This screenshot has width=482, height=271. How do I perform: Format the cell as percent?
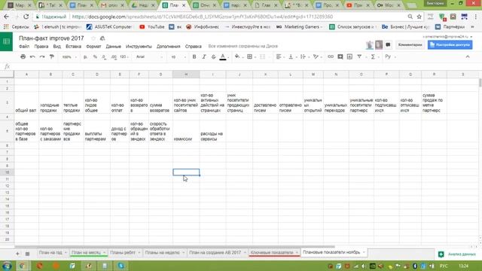pos(95,57)
